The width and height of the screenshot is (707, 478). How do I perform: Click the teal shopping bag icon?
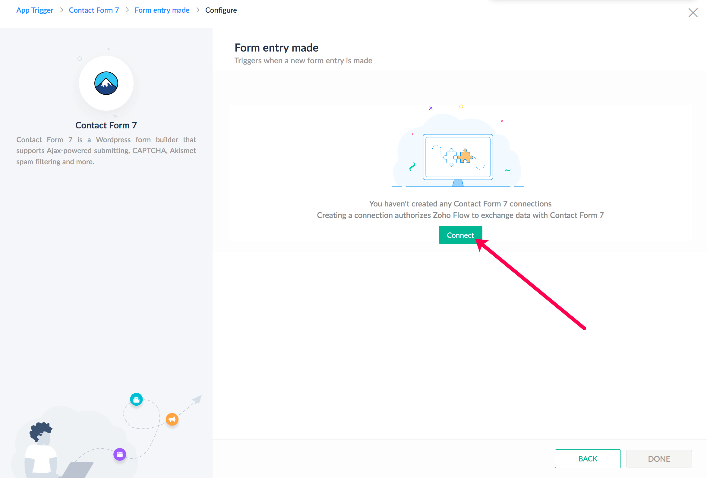click(136, 399)
